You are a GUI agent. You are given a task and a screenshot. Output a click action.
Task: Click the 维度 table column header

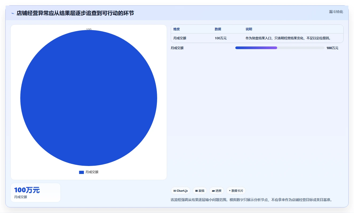coord(177,29)
